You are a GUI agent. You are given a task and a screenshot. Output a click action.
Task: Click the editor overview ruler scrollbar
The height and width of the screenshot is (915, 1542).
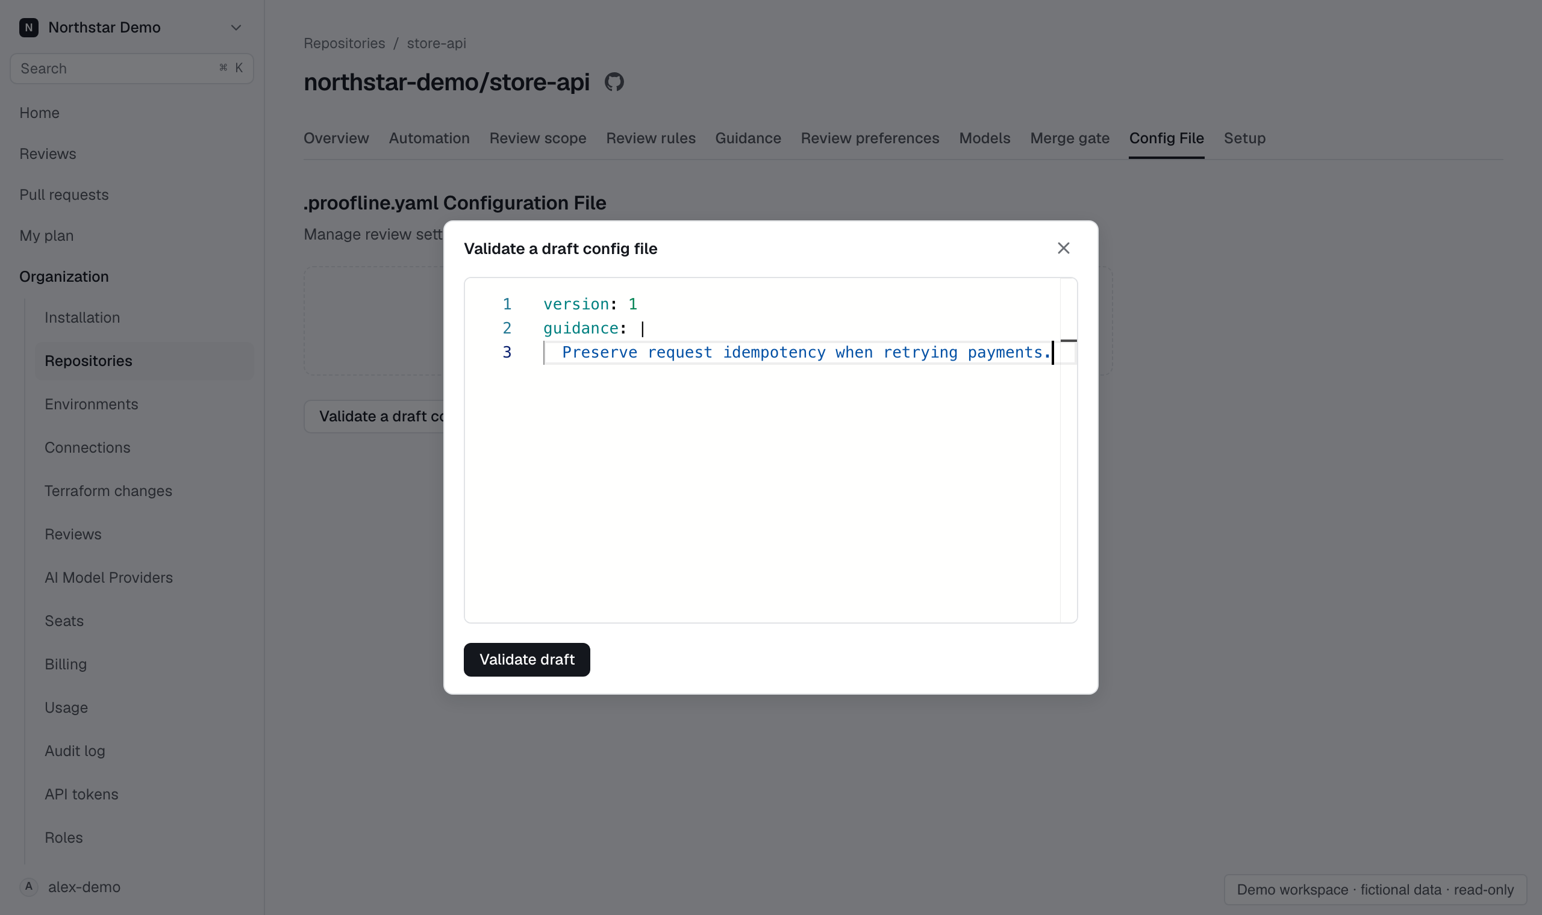click(x=1069, y=450)
